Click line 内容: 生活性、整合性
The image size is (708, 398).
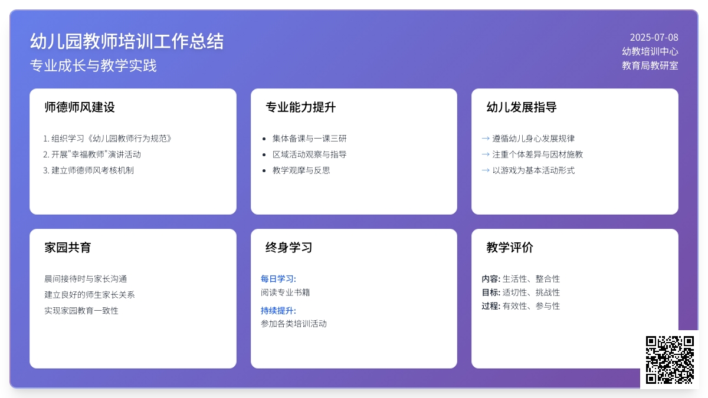pyautogui.click(x=521, y=279)
